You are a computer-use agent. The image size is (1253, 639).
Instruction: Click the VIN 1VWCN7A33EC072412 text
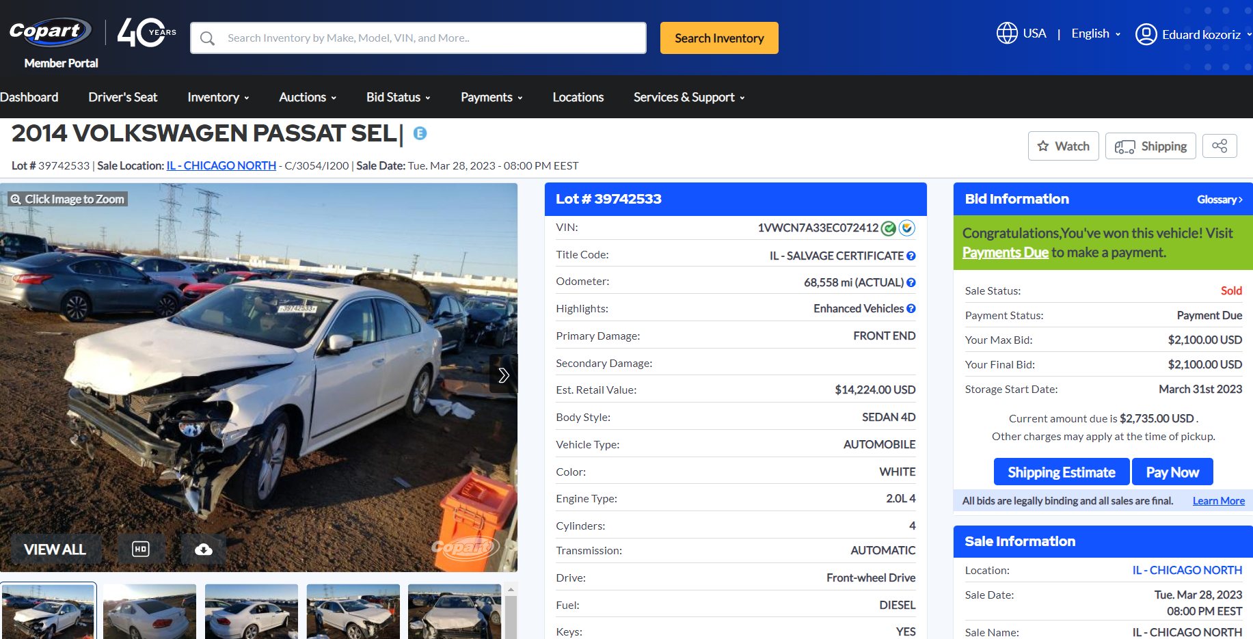[x=818, y=228]
